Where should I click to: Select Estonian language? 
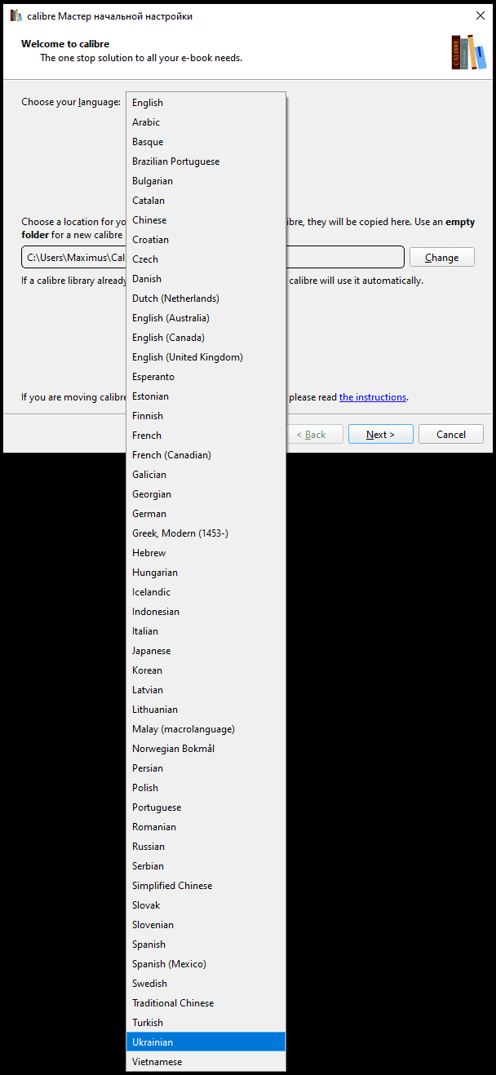(x=206, y=396)
